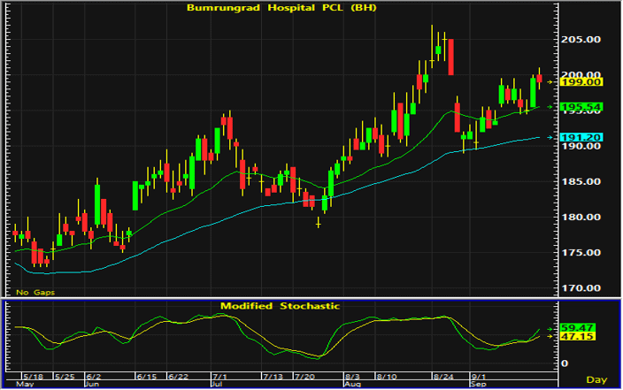Select the yellow 199.00 last price tag
This screenshot has width=623, height=390.
click(581, 82)
